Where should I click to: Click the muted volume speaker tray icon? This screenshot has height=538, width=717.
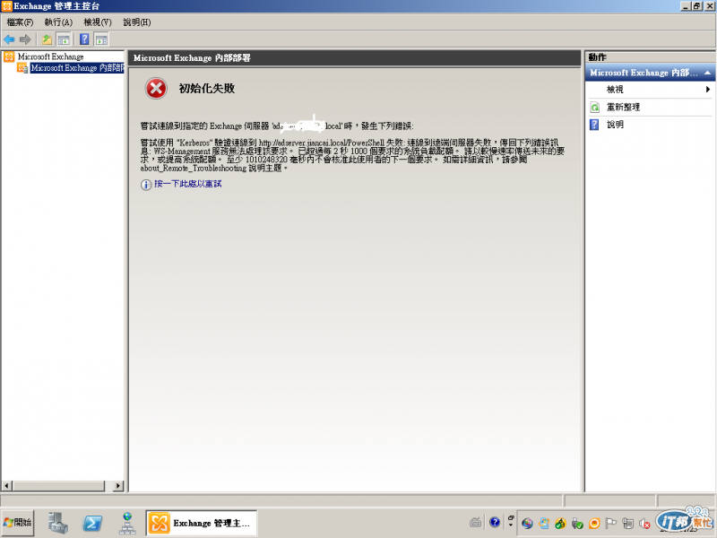click(644, 524)
